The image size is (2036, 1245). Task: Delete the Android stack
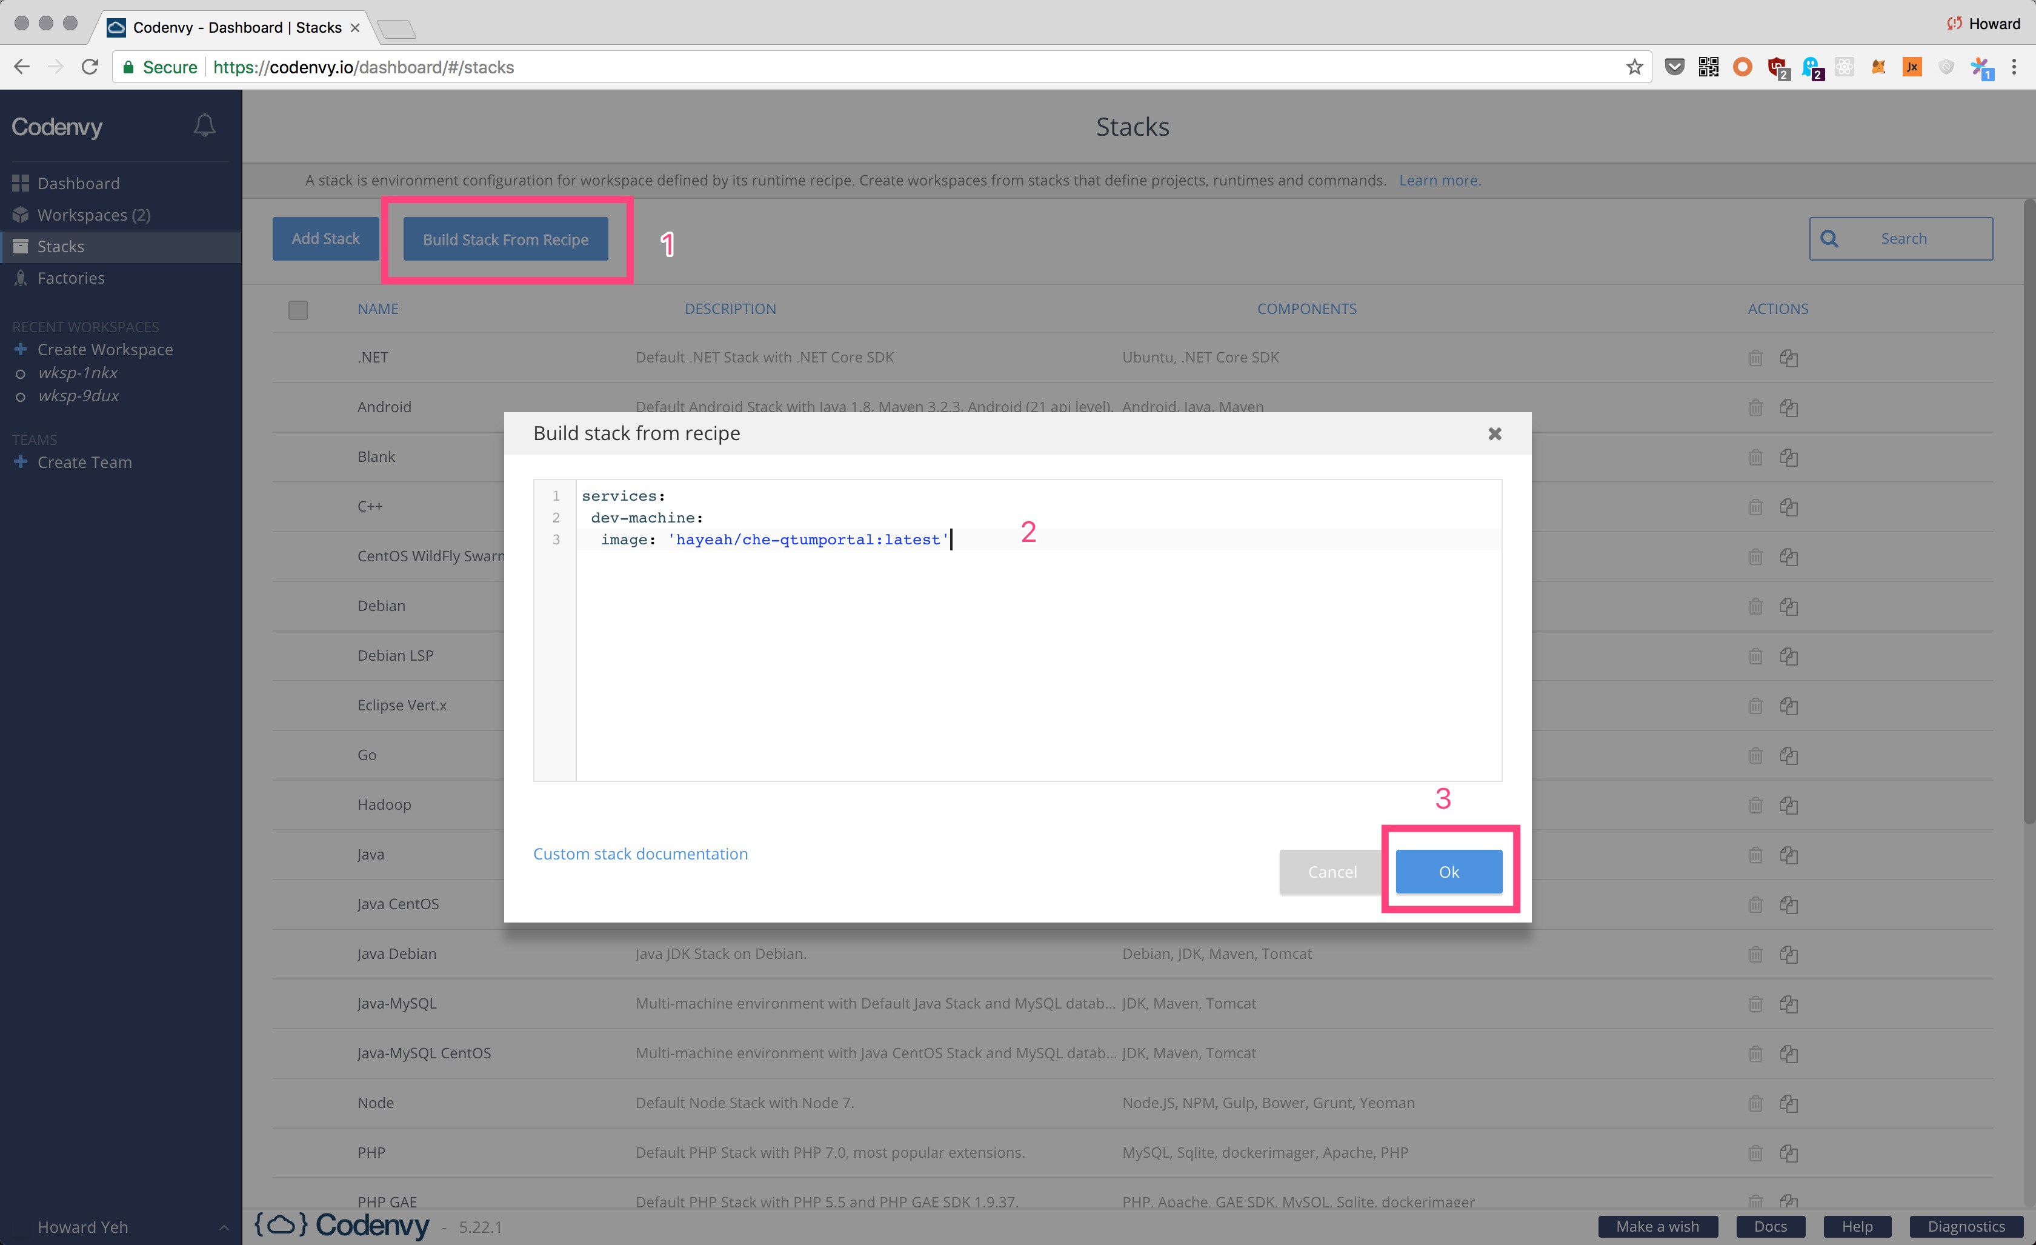[x=1756, y=407]
